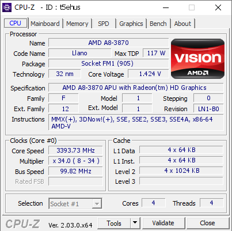232x231 pixels.
Task: Click the Technology value 32 nm
Action: (64, 74)
